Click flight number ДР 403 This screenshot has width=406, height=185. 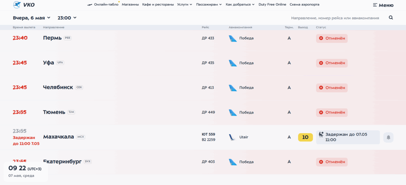[x=208, y=162]
